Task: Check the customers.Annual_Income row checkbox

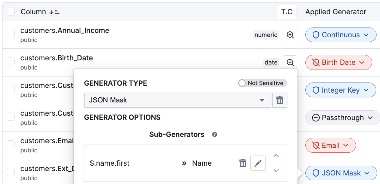Action: pos(11,34)
